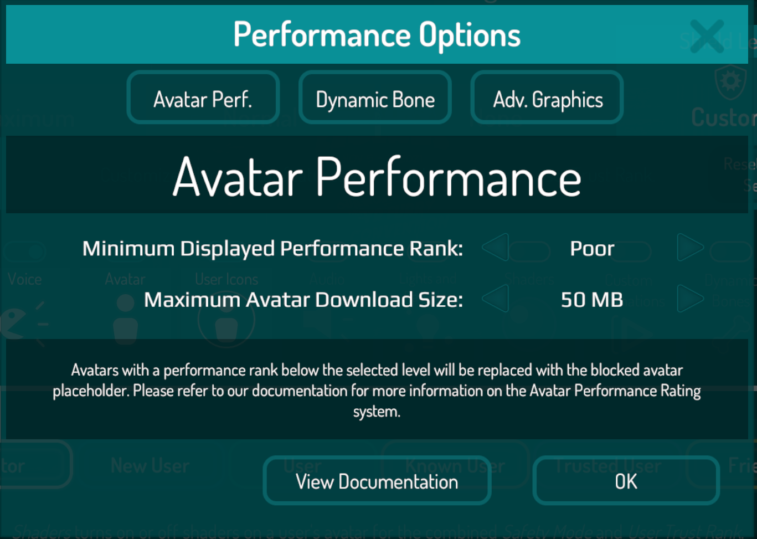This screenshot has height=539, width=757.
Task: Click the Minimum Displayed Performance Rank label
Action: pyautogui.click(x=272, y=248)
